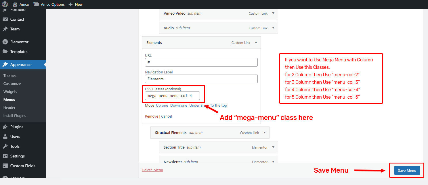Viewport: 428px width, 185px height.
Task: Click the Delete Menu link
Action: pos(152,170)
